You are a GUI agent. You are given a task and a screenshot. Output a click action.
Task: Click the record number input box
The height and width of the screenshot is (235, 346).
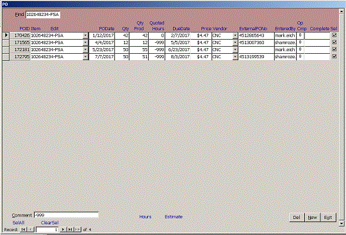(x=47, y=230)
